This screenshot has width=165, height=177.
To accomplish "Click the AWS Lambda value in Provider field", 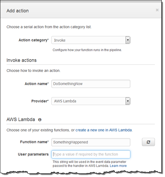I will pyautogui.click(x=65, y=101).
